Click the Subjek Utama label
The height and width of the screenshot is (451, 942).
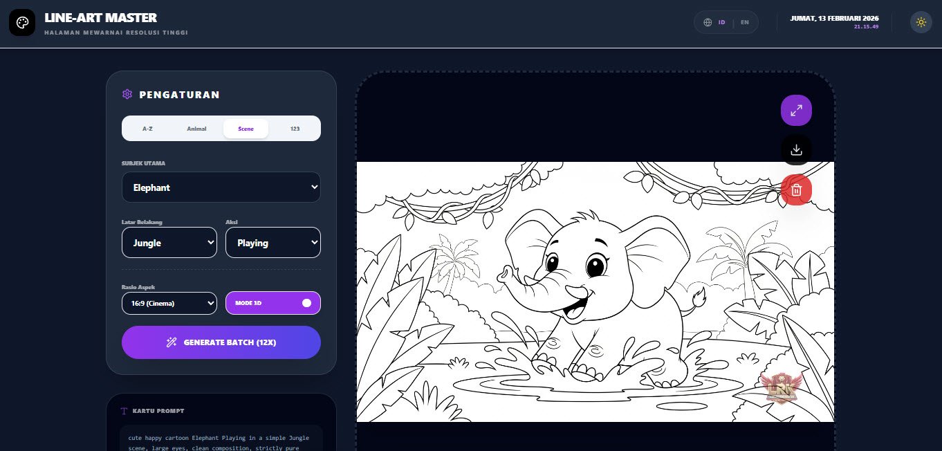click(143, 163)
